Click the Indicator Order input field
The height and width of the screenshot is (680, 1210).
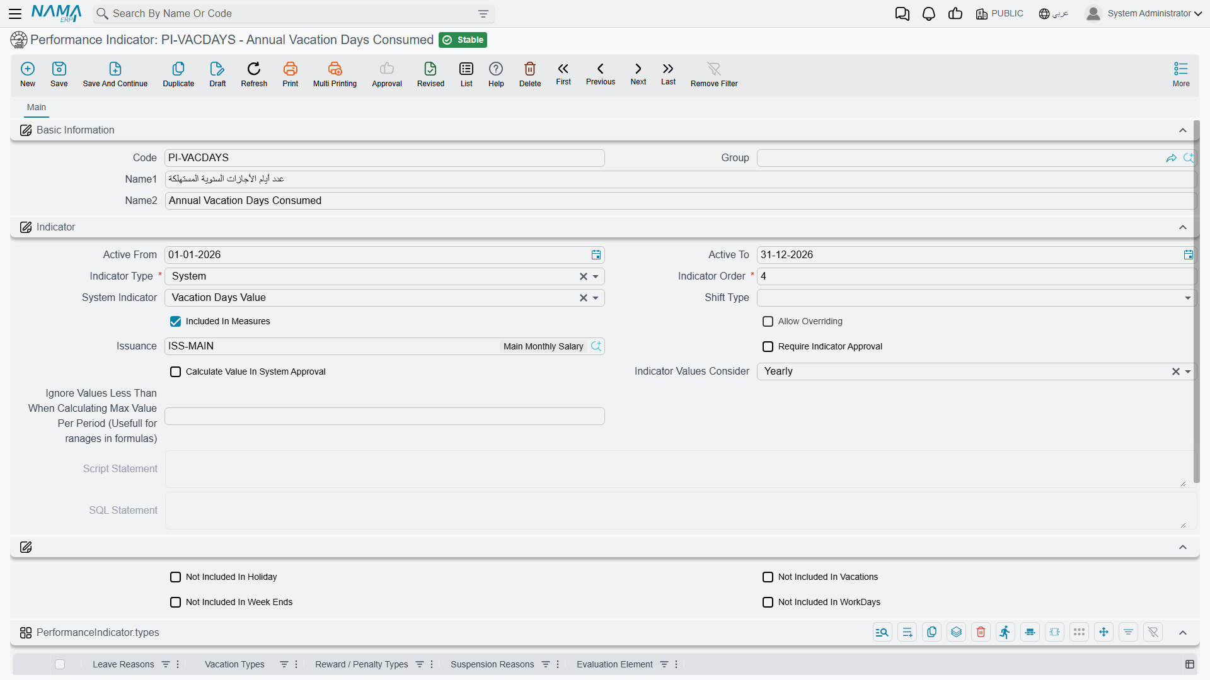976,276
